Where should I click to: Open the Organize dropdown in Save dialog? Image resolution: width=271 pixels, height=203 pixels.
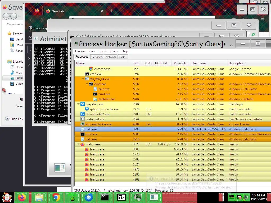tap(15, 24)
